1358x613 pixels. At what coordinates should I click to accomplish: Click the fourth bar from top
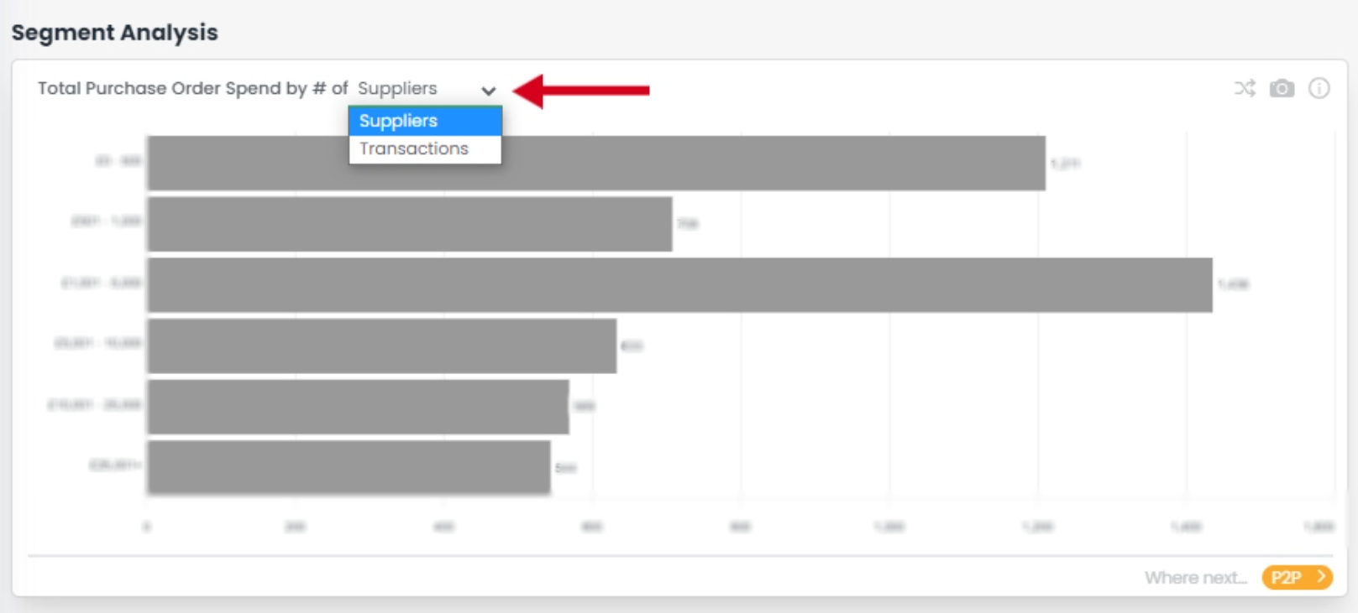point(382,345)
